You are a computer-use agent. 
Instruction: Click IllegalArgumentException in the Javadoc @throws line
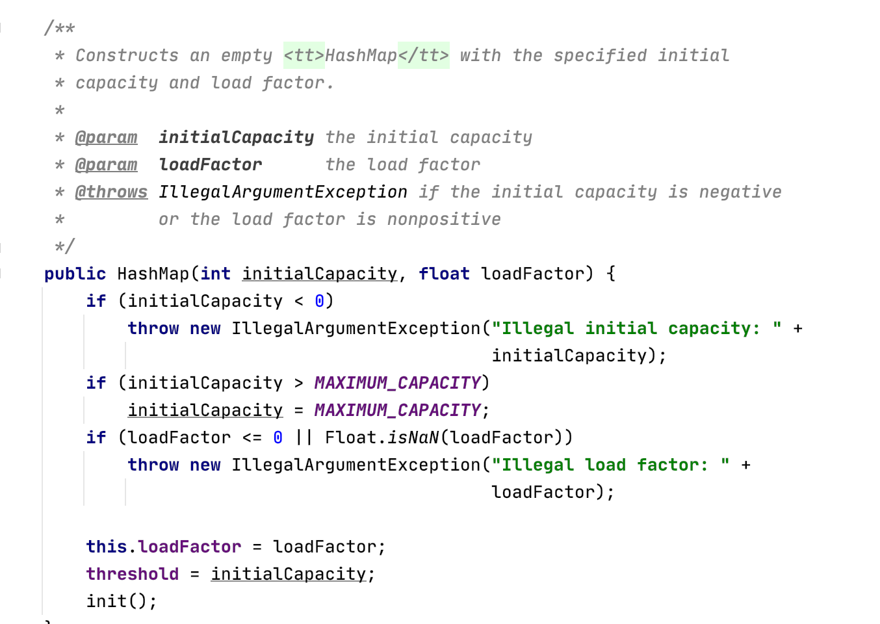283,192
